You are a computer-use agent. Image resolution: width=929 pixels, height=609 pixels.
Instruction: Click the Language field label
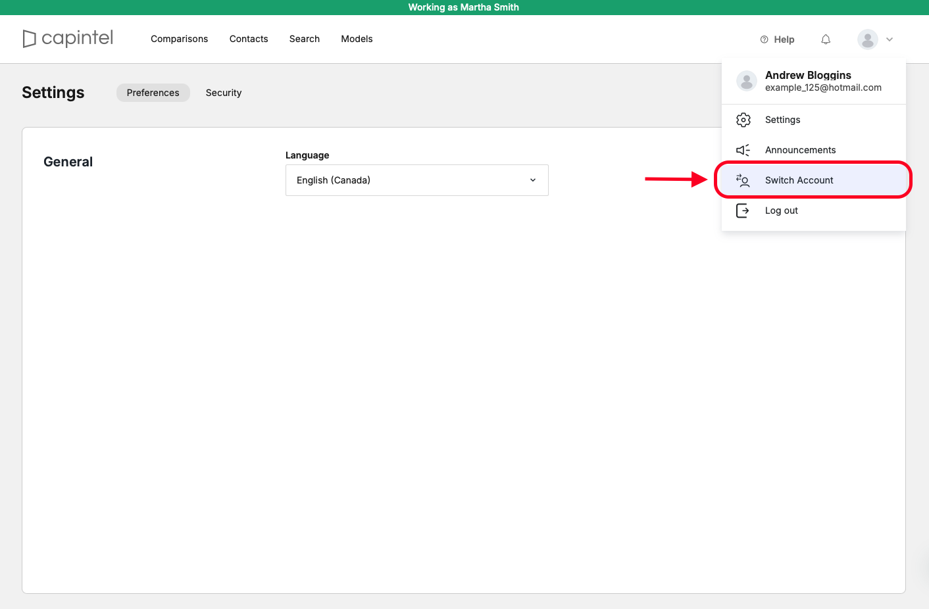[x=307, y=155]
